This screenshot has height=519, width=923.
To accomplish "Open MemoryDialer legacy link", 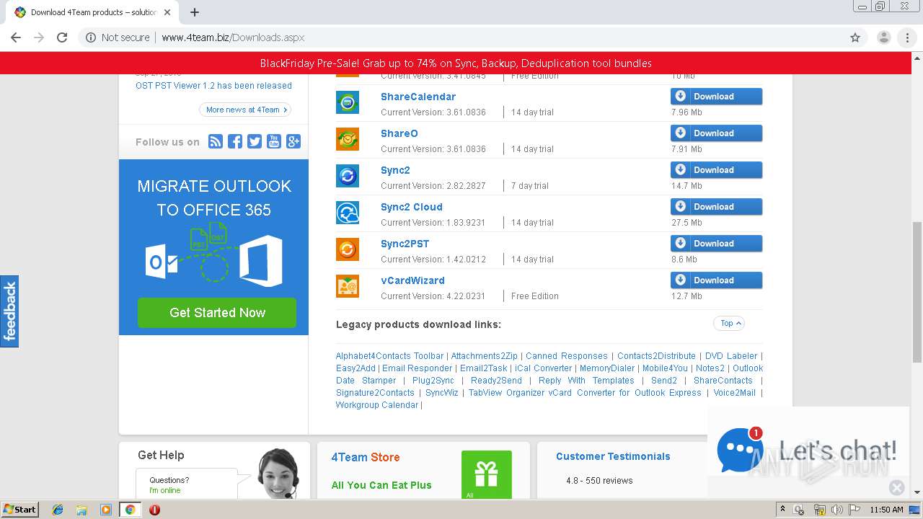I will tap(608, 368).
